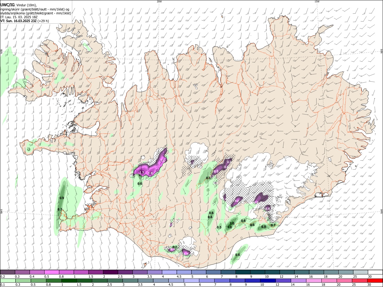Click the '30' label in the top legend row
This screenshot has height=287, width=383.
click(x=370, y=277)
